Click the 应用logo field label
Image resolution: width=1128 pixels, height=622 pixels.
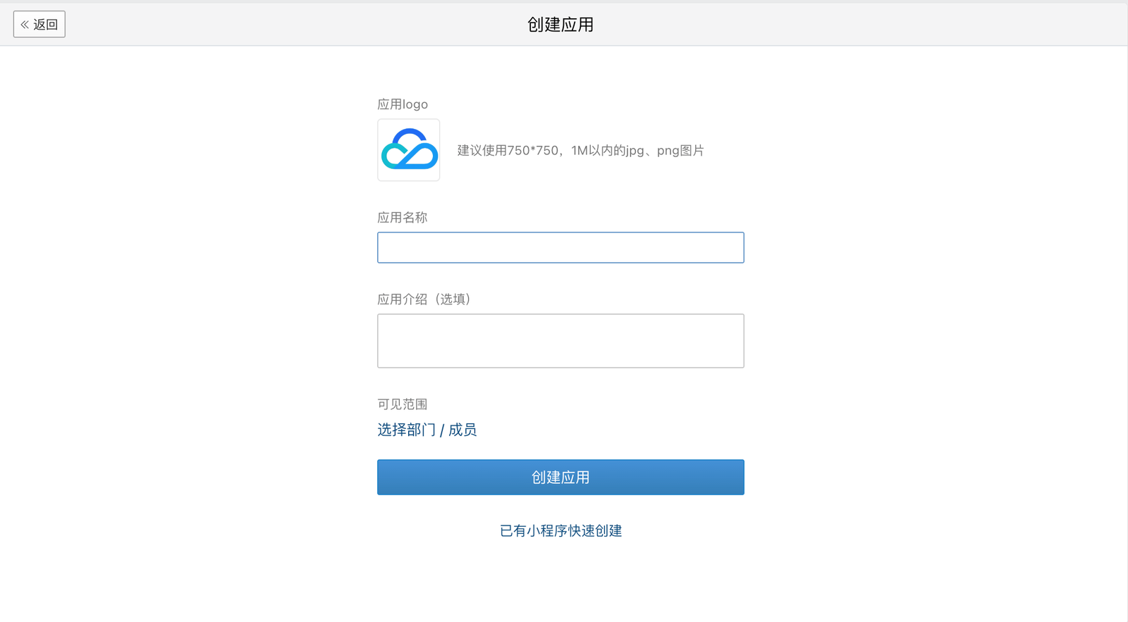pyautogui.click(x=403, y=104)
